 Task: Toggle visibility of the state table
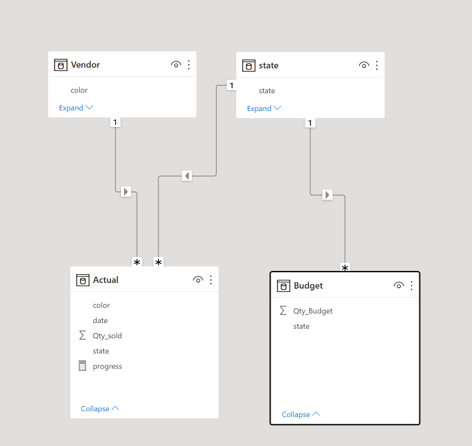pyautogui.click(x=364, y=65)
